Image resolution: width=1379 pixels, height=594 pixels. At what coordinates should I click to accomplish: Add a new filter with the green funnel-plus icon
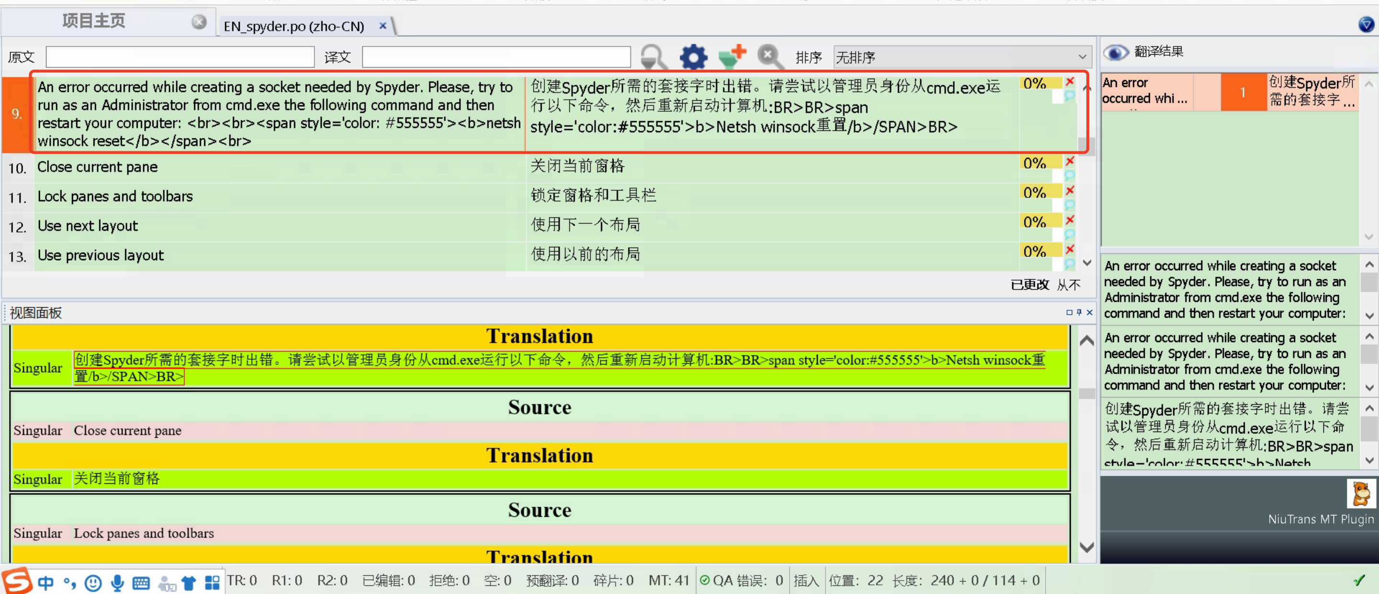[732, 57]
